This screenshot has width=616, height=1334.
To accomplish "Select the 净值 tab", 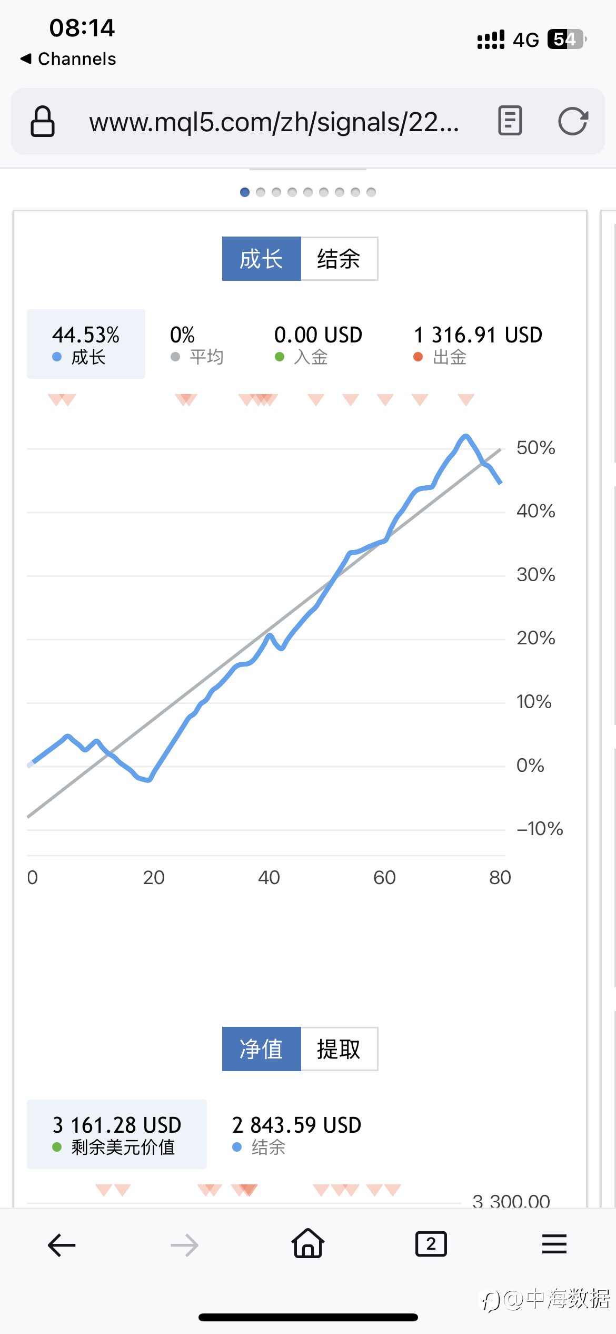I will coord(262,1049).
